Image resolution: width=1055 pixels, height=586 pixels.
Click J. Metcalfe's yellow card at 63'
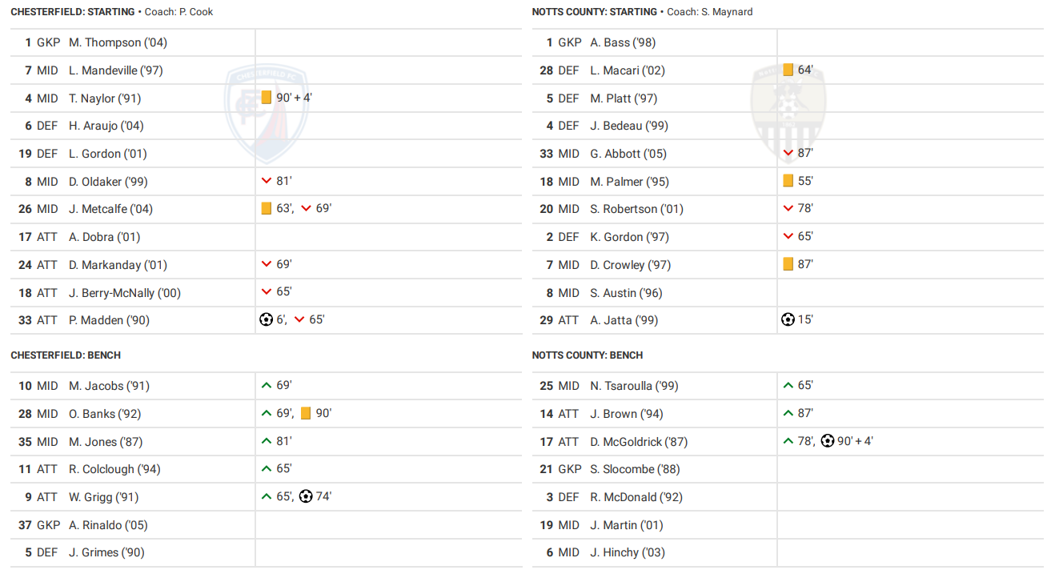pyautogui.click(x=267, y=208)
